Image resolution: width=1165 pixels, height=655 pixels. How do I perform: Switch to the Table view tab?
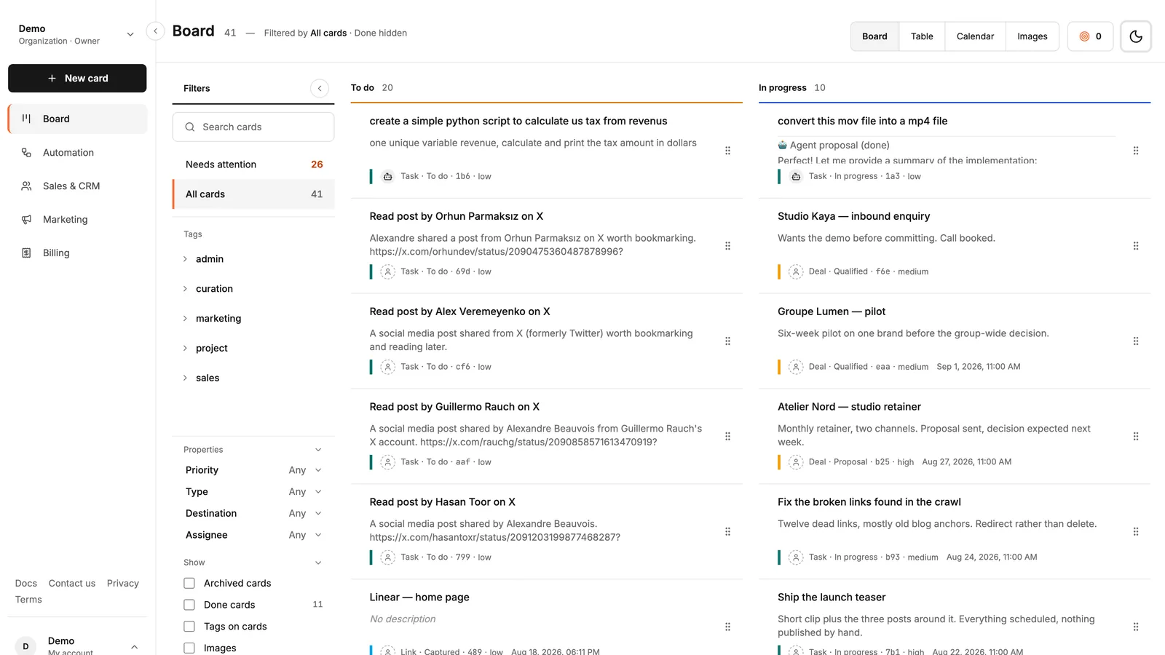click(922, 36)
